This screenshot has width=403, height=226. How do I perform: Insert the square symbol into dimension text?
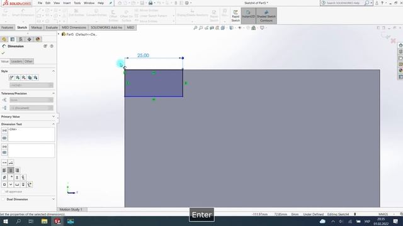click(x=4, y=185)
